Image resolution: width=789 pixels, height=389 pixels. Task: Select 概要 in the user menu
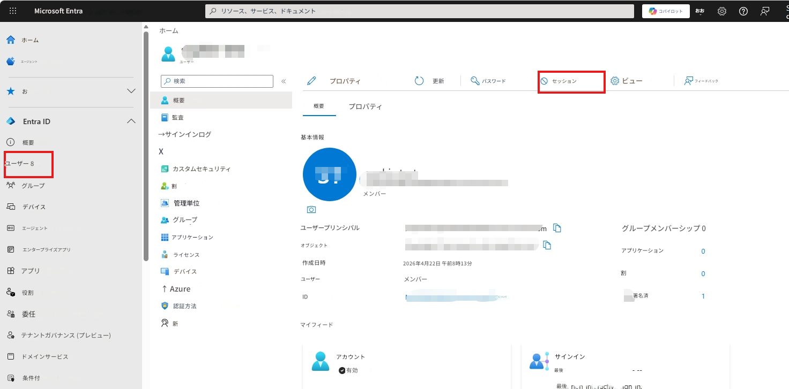pos(221,100)
